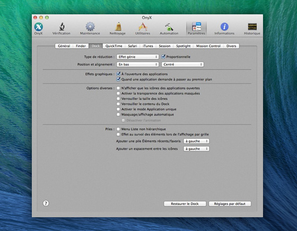The image size is (297, 231).
Task: Click the Restaurer le Dock button
Action: [185, 204]
